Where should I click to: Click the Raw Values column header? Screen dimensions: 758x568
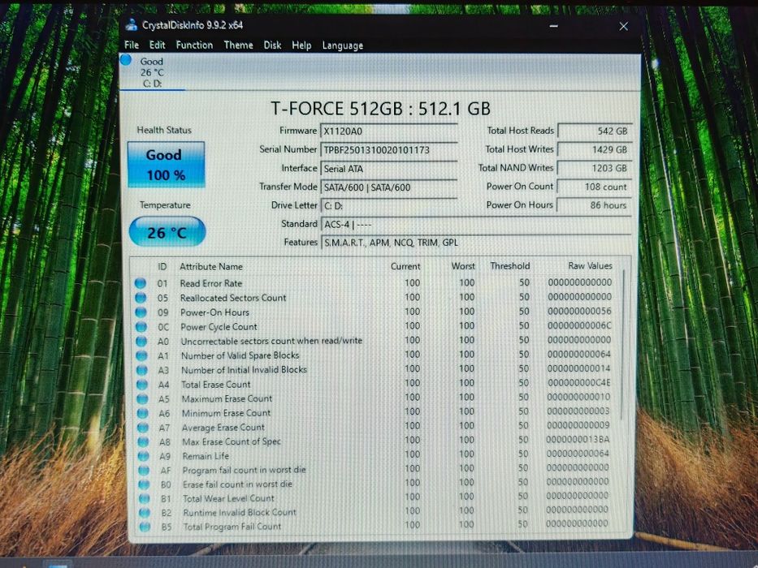[590, 265]
